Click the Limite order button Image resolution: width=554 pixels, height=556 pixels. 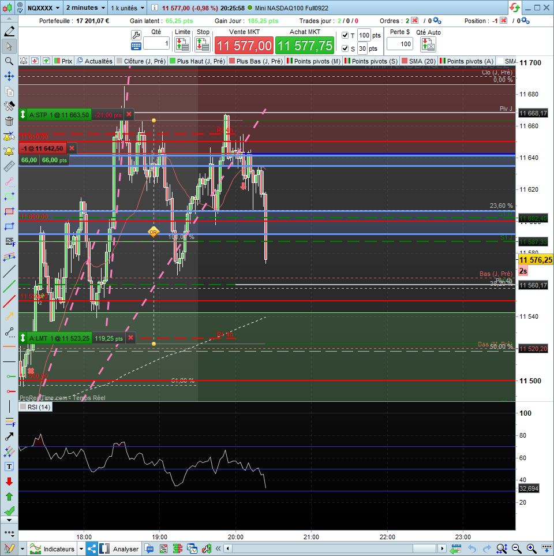click(182, 44)
